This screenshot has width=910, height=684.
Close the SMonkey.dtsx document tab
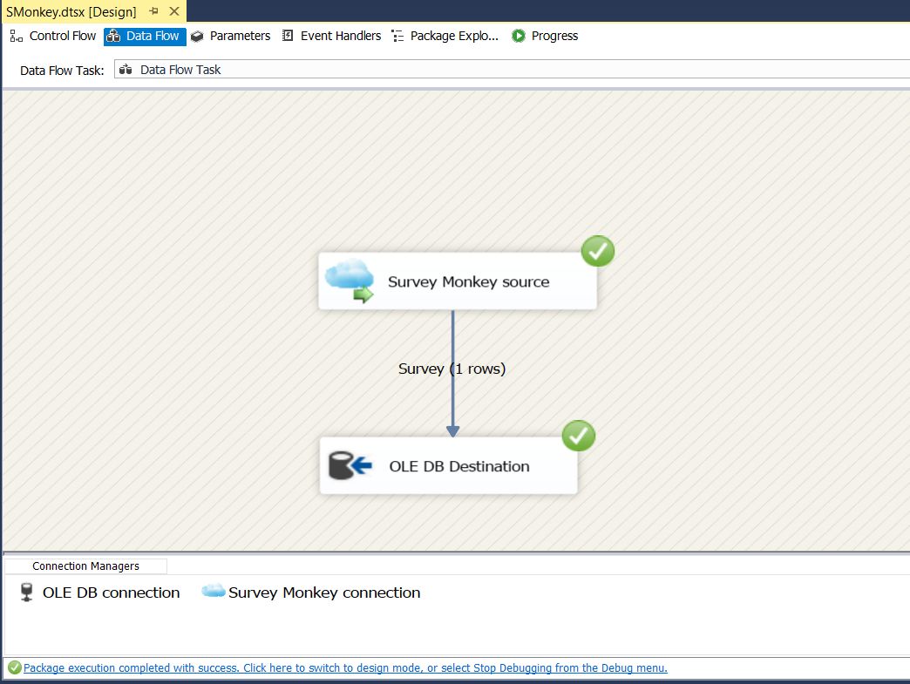(174, 11)
